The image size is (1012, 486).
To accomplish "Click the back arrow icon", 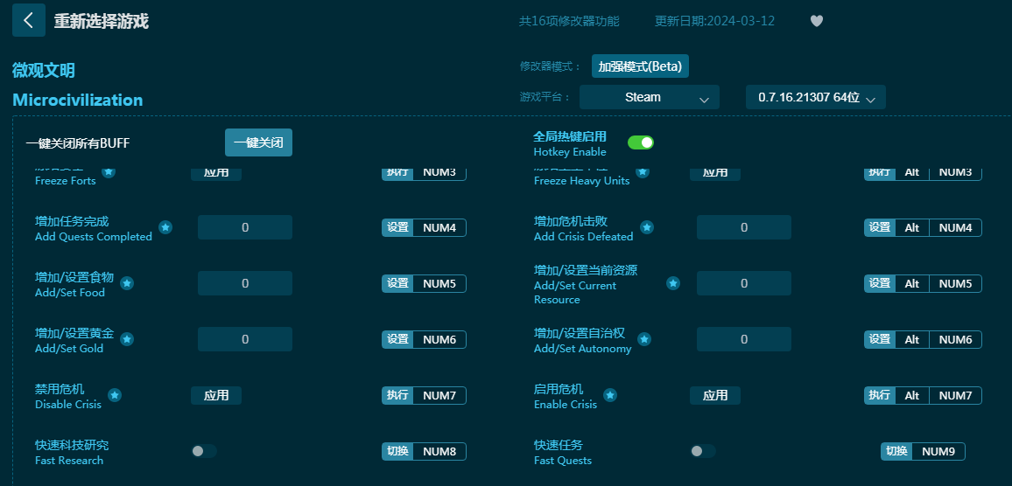I will click(x=28, y=20).
